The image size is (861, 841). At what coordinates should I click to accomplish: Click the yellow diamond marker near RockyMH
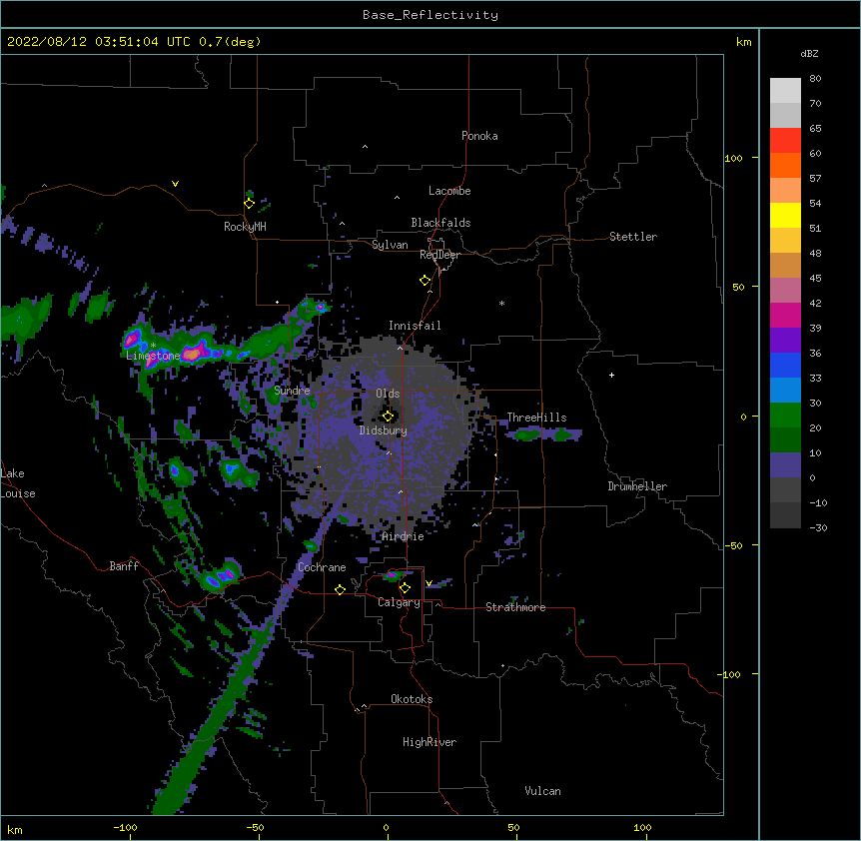point(250,204)
